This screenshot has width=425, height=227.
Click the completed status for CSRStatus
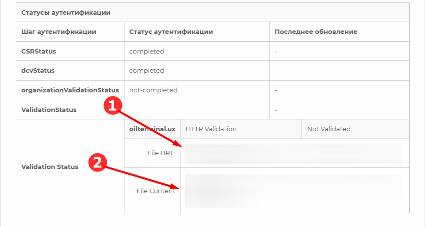pyautogui.click(x=147, y=52)
